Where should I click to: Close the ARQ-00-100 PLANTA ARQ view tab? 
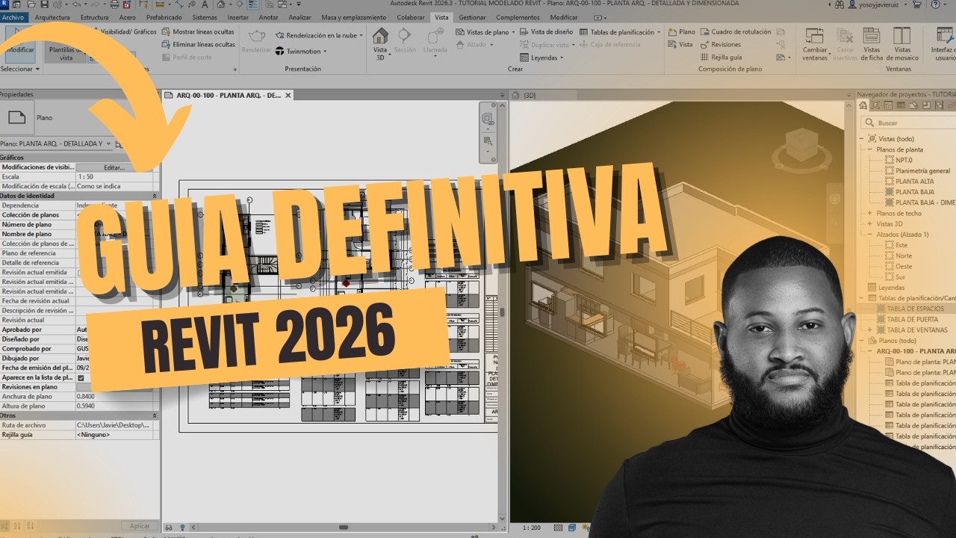click(x=288, y=95)
